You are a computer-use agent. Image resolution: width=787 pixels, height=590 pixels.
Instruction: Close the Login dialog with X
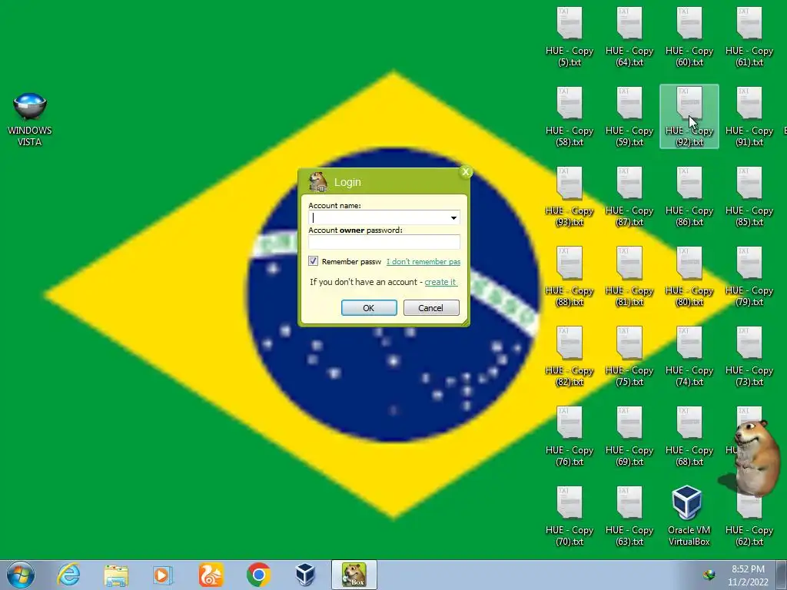point(465,172)
